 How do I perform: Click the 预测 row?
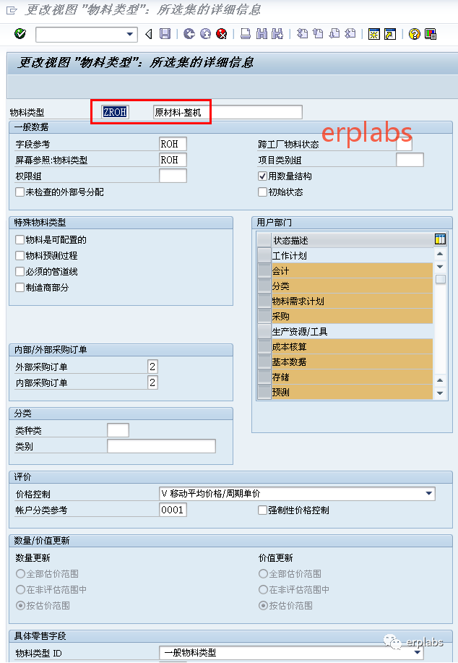(352, 392)
